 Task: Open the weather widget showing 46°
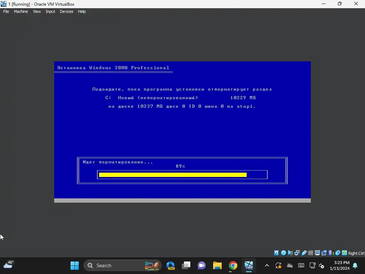[9, 265]
